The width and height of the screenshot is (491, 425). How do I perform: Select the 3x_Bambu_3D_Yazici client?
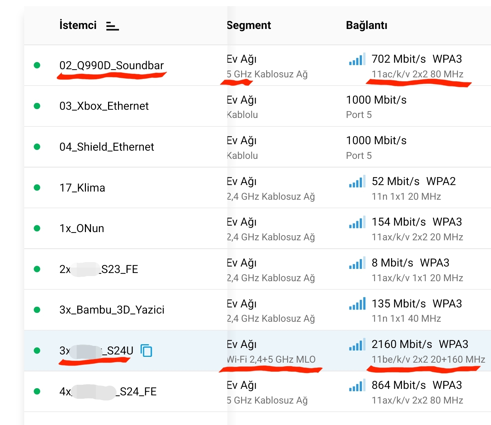[112, 310]
